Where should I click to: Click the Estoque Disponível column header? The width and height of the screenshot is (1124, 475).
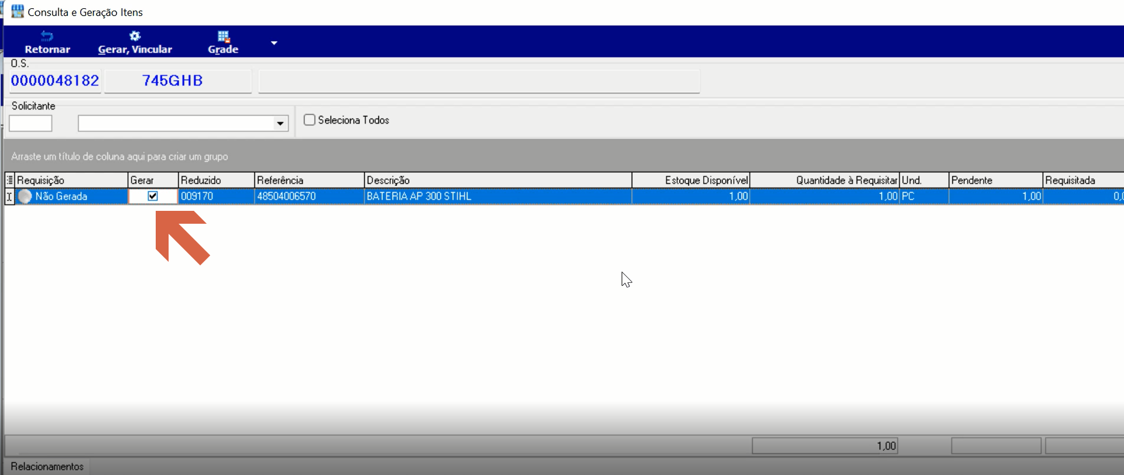pos(691,180)
